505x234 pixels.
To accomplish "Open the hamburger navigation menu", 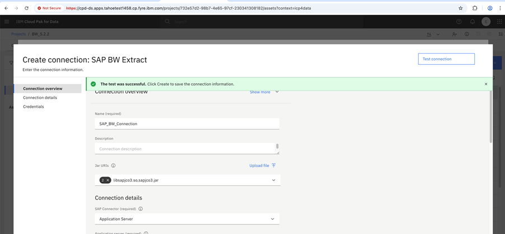I will point(7,22).
